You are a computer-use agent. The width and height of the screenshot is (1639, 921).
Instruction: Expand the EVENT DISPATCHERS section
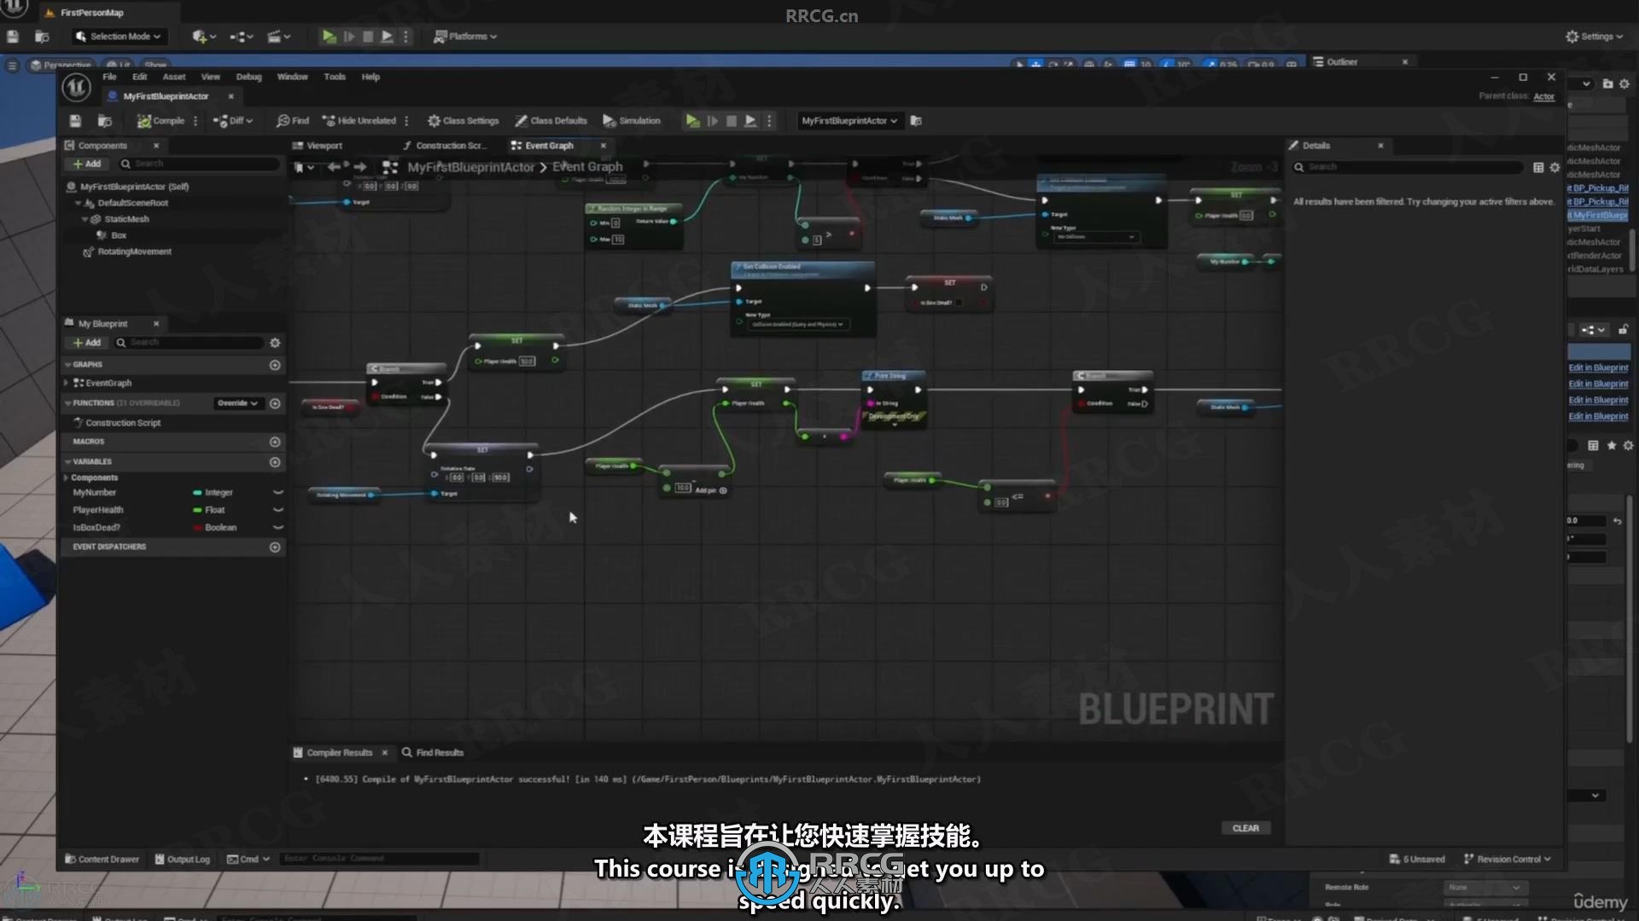[109, 547]
